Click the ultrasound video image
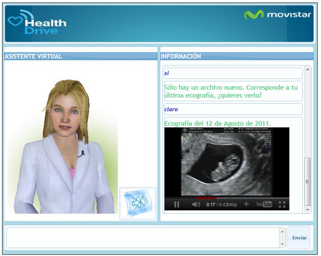 coord(226,162)
